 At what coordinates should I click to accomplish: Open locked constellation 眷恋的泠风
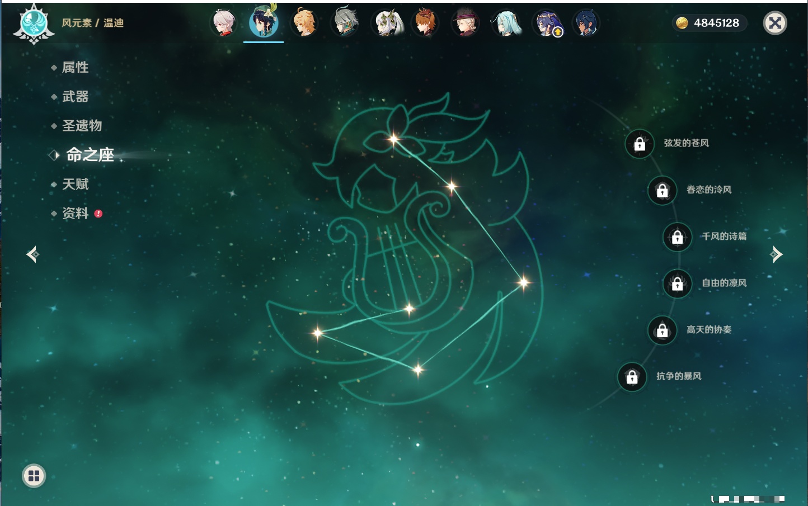click(x=663, y=191)
